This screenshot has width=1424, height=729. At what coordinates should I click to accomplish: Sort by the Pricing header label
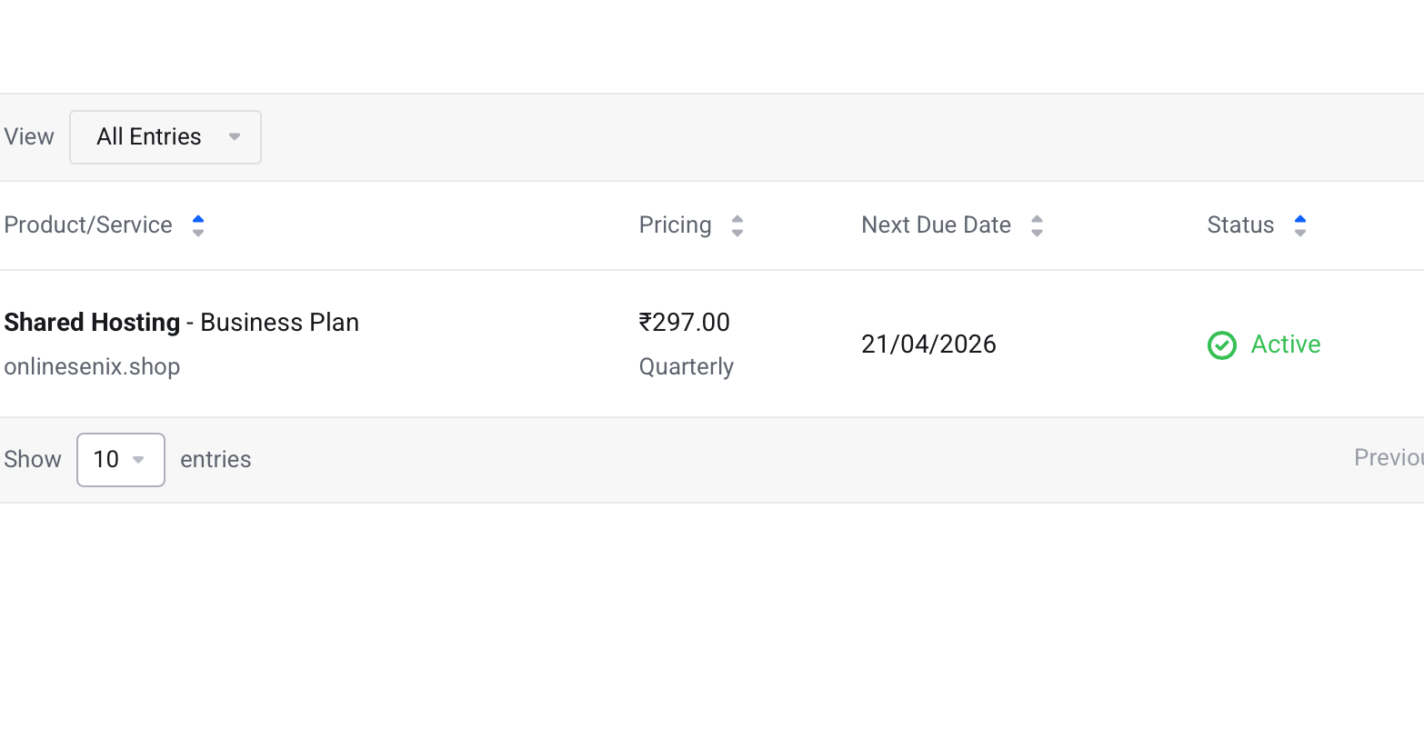point(675,225)
